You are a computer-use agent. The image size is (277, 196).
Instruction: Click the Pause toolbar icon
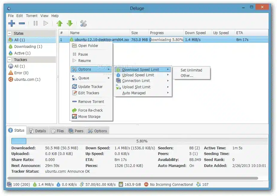click(x=36, y=23)
